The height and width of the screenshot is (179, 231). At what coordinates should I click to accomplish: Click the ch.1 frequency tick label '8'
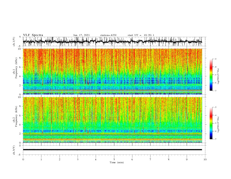pyautogui.click(x=20, y=58)
